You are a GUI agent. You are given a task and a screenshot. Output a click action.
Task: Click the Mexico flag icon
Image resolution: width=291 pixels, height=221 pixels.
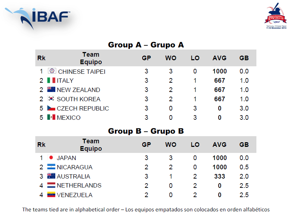(51, 117)
